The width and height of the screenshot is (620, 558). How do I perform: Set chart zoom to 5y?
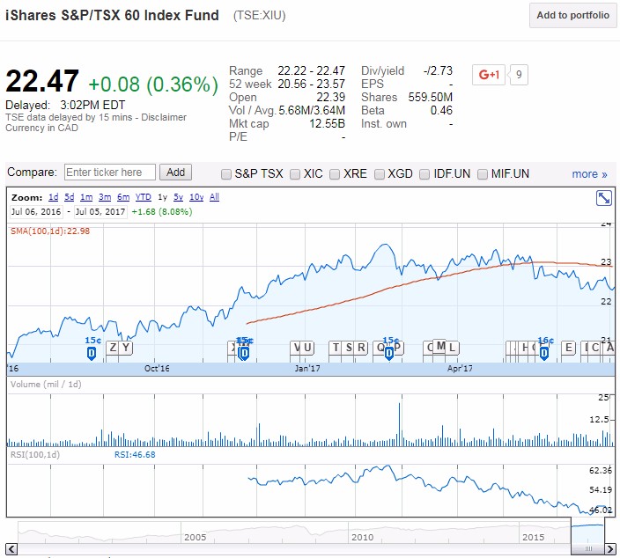click(x=178, y=197)
